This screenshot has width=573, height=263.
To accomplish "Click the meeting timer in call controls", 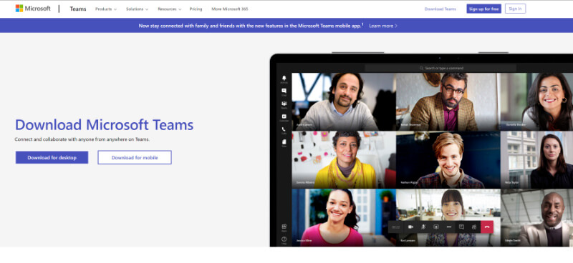I will click(396, 227).
